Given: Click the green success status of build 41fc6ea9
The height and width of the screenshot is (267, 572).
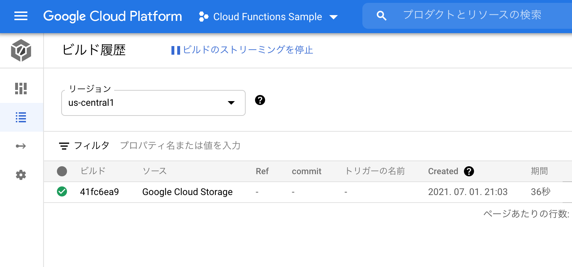Looking at the screenshot, I should coord(62,192).
